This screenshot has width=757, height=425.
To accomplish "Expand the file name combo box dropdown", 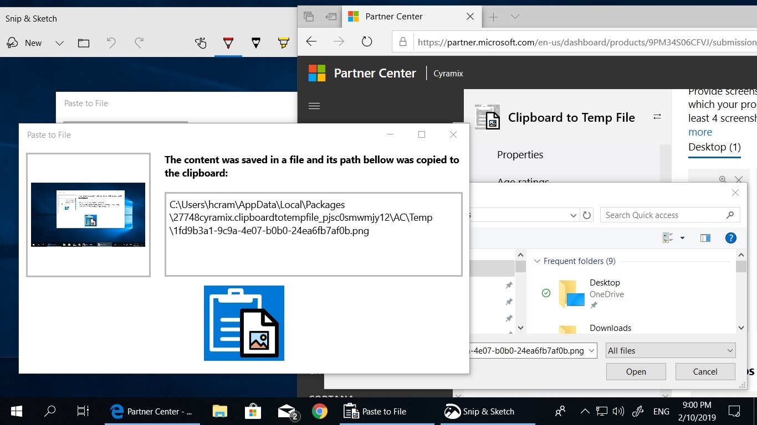I will pyautogui.click(x=591, y=350).
